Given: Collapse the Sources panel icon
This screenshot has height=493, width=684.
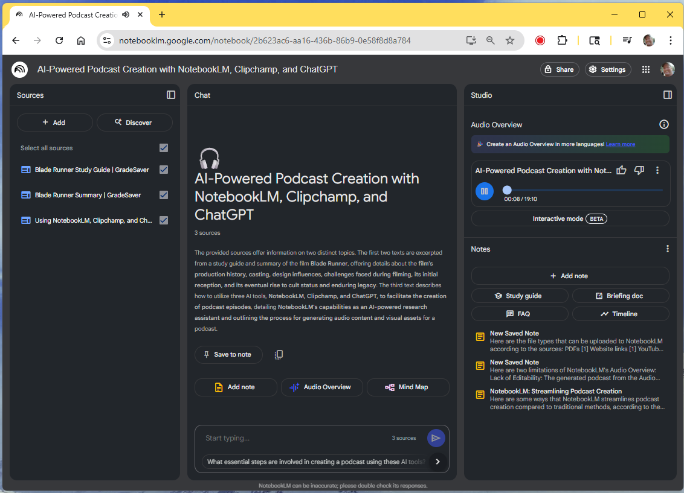Looking at the screenshot, I should (x=171, y=95).
